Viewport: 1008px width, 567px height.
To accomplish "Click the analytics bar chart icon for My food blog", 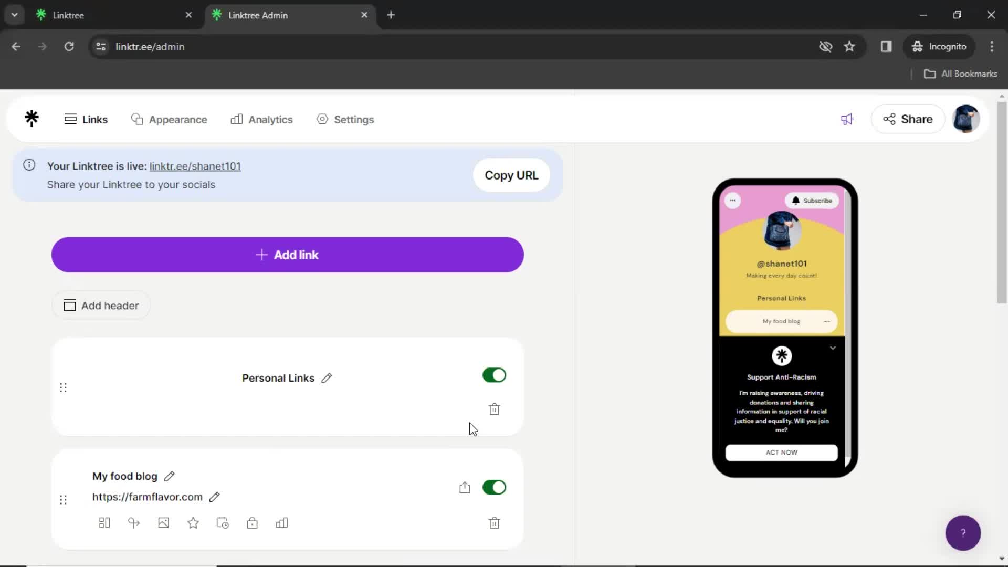I will point(281,523).
